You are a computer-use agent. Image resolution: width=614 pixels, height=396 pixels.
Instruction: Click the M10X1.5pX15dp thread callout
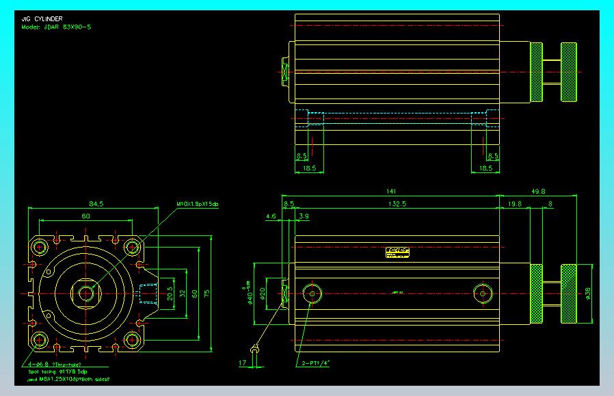point(198,204)
